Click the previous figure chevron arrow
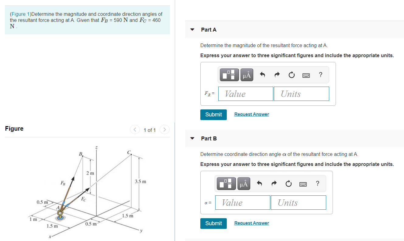 click(x=135, y=129)
